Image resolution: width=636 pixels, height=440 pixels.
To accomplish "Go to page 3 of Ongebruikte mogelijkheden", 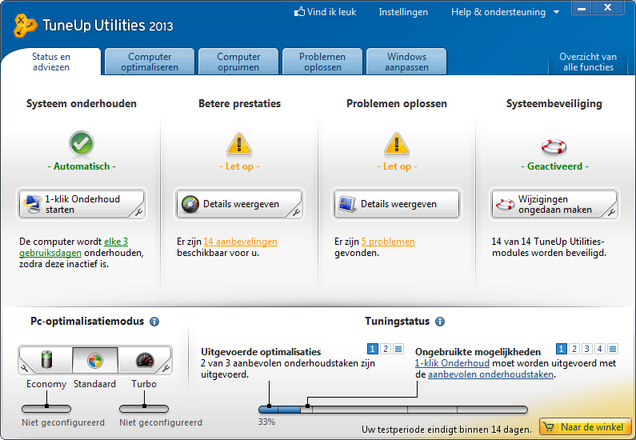I will (587, 349).
